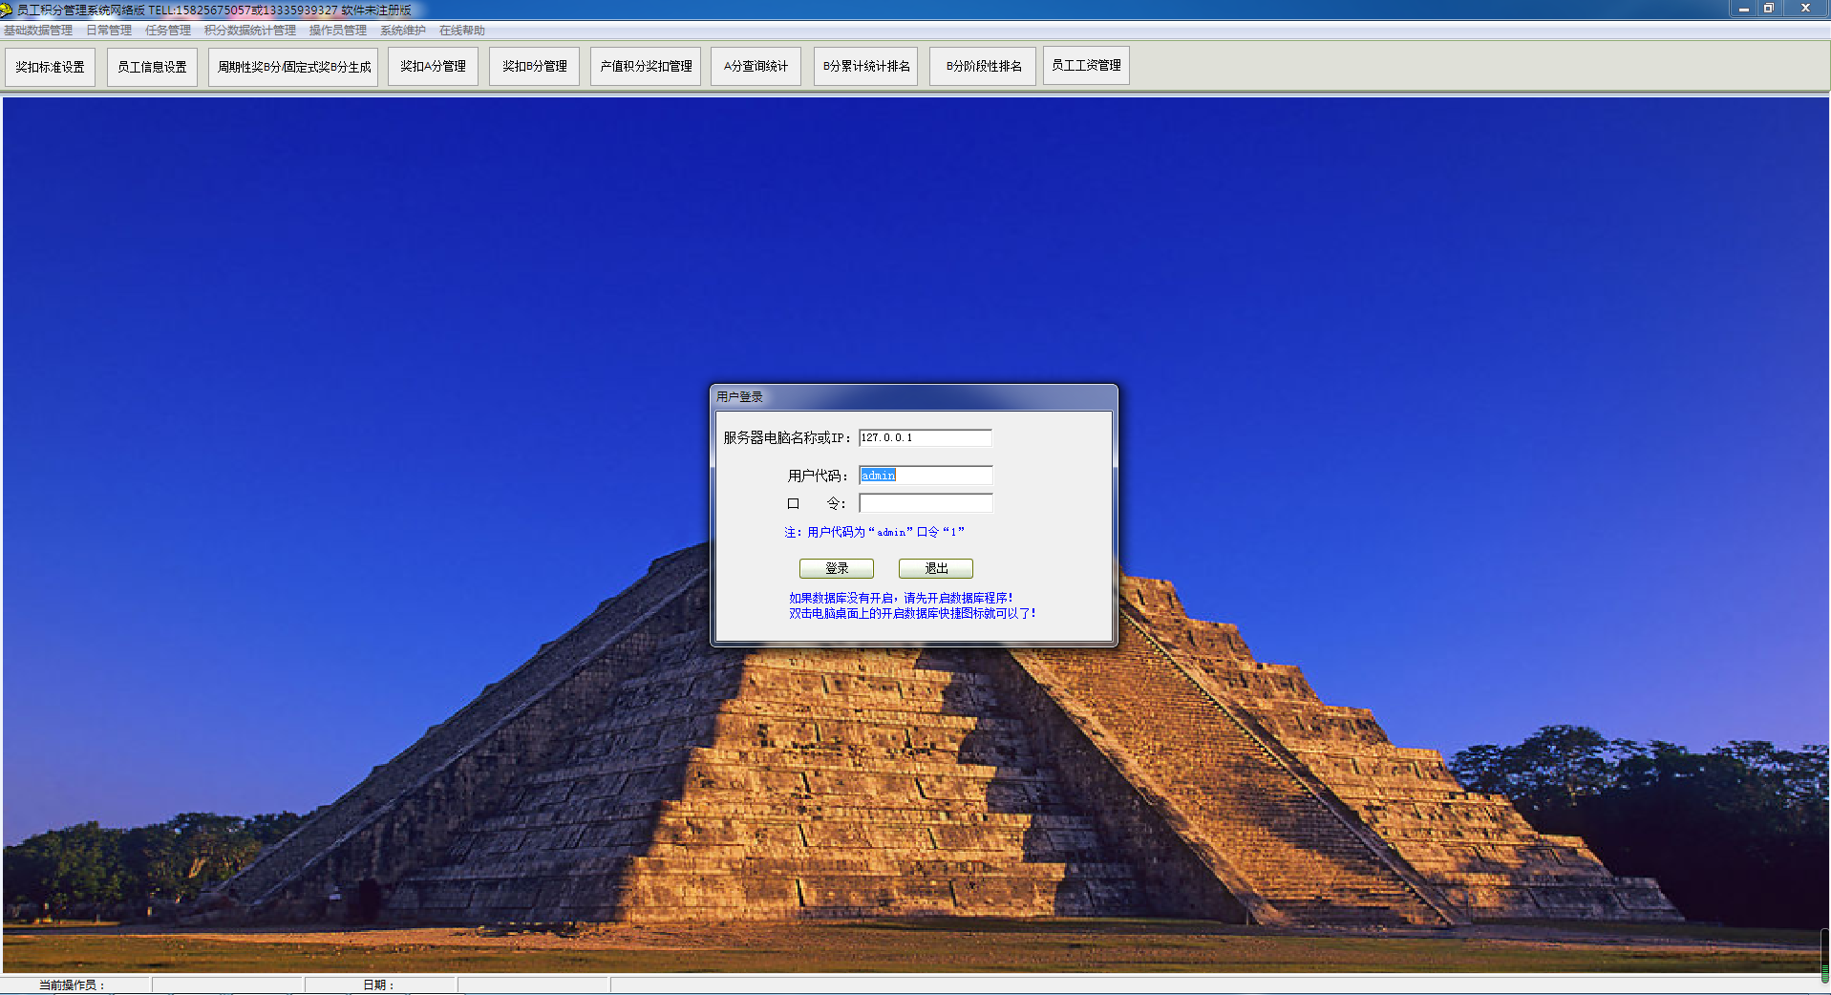The height and width of the screenshot is (995, 1831).
Task: Click 周期性奖B分/固定式奖B分生成 button
Action: point(294,67)
